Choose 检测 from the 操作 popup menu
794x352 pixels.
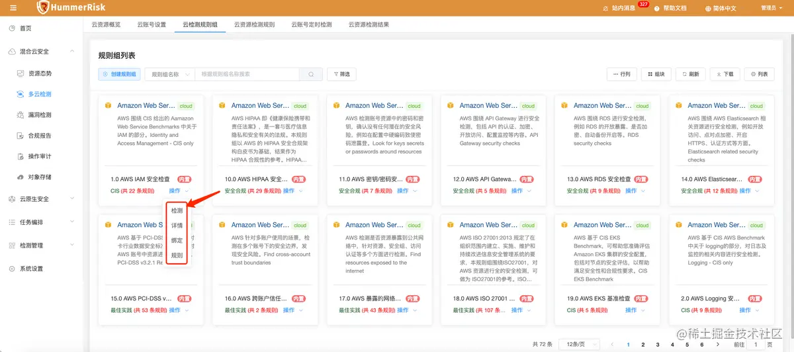[177, 210]
